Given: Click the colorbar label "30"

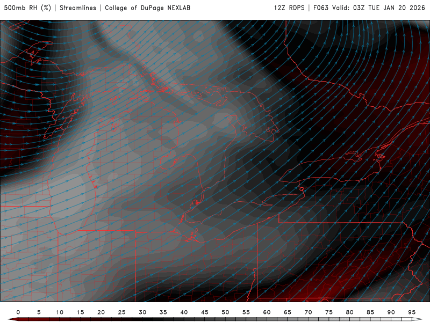Looking at the screenshot, I should (x=142, y=312).
